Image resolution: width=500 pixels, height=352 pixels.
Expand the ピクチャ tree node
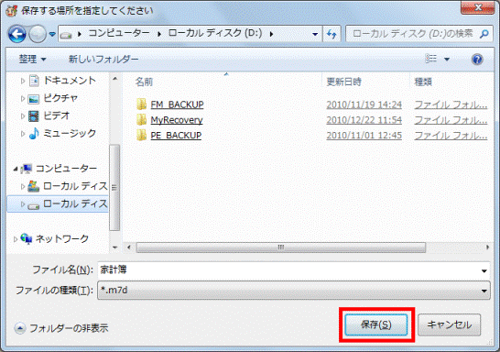23,99
